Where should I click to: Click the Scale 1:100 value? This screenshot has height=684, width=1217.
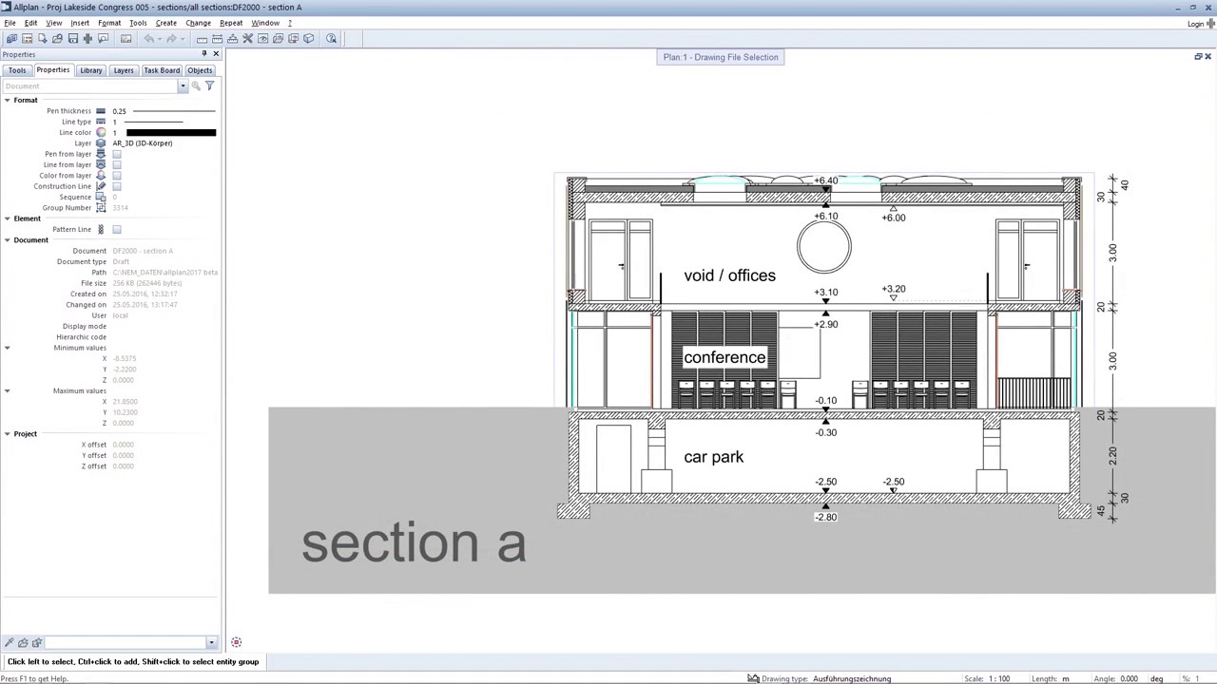[x=999, y=679]
